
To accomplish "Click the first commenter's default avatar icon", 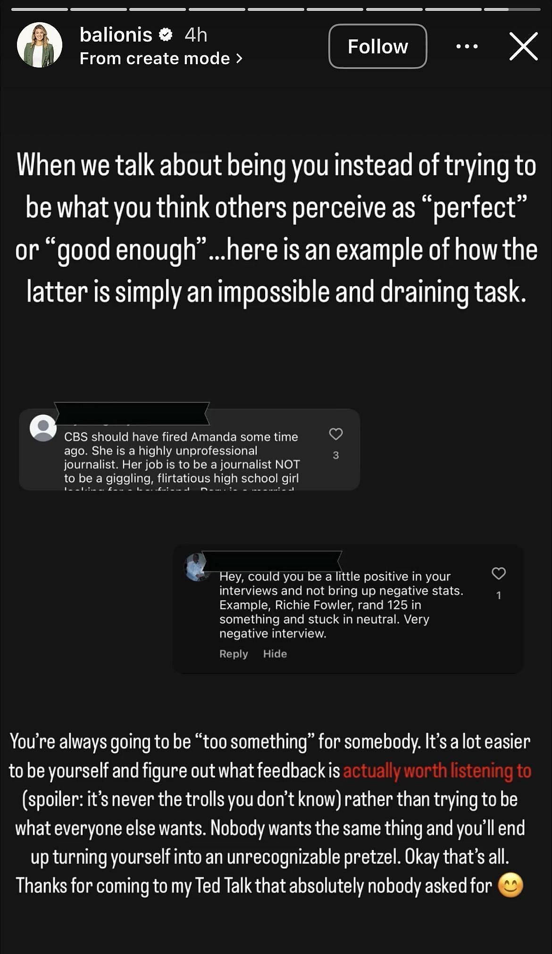I will point(43,428).
